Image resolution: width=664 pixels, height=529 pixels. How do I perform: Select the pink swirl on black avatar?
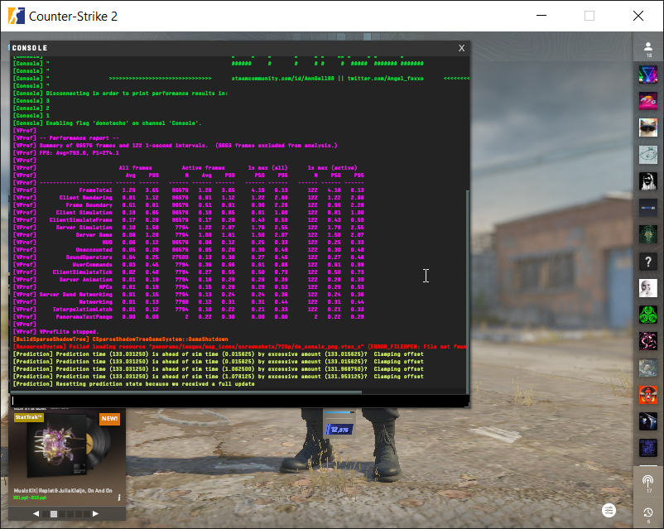[x=648, y=342]
